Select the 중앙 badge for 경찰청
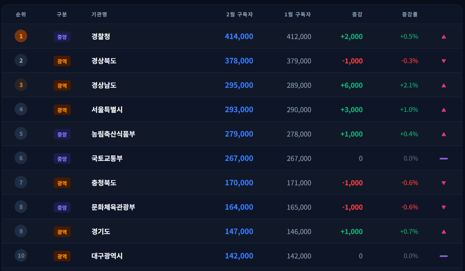Viewport: 465px width, 271px height. pyautogui.click(x=62, y=36)
